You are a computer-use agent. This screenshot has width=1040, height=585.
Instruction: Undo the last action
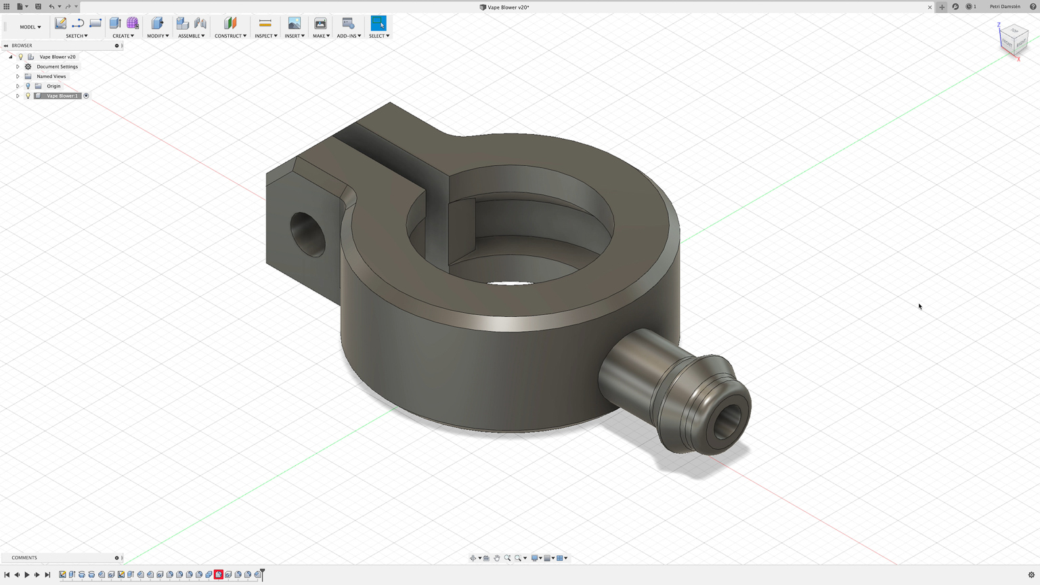pyautogui.click(x=51, y=7)
